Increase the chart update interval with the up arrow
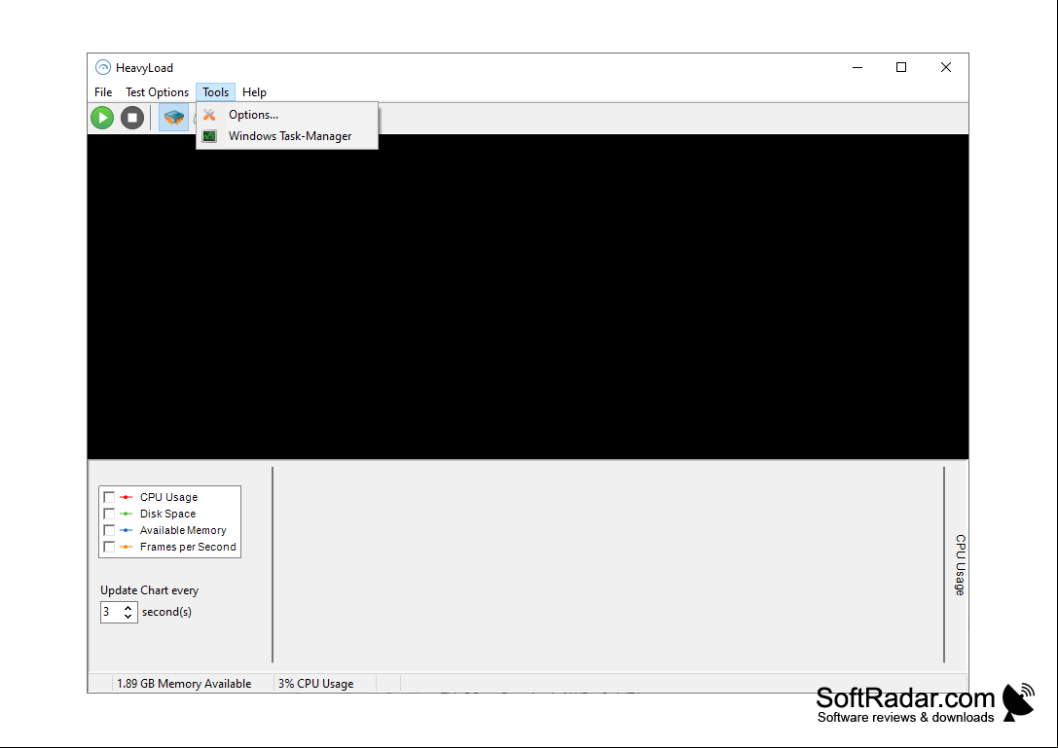The image size is (1058, 748). (128, 608)
